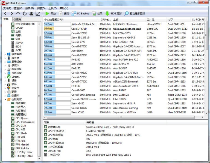Click the refresh toolbar icon
Image resolution: width=210 pixels, height=163 pixels.
tap(25, 13)
